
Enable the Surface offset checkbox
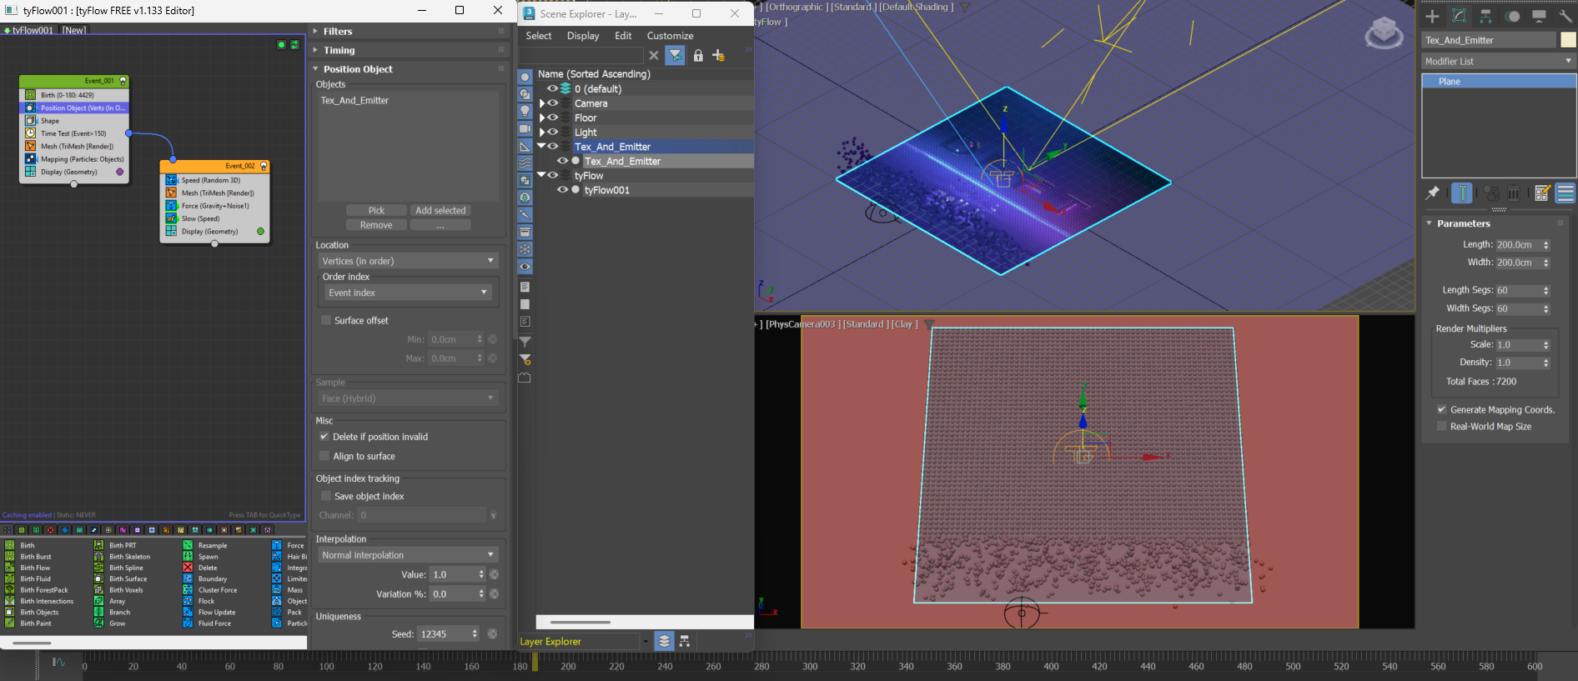pyautogui.click(x=326, y=320)
